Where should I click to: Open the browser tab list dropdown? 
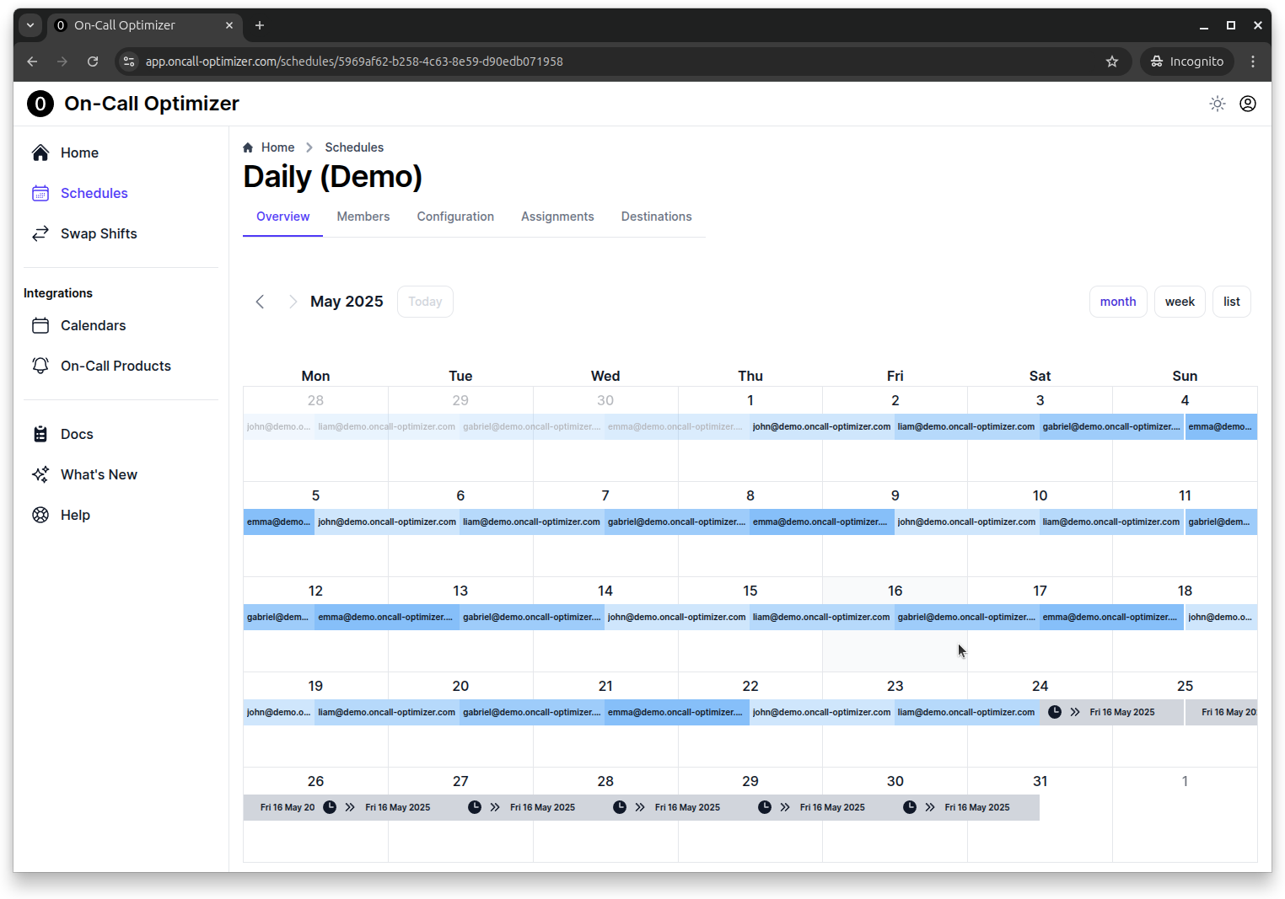(30, 25)
